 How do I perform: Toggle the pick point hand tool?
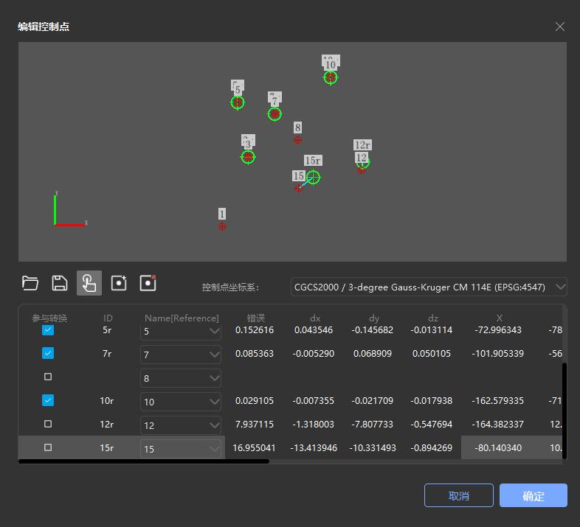(89, 283)
